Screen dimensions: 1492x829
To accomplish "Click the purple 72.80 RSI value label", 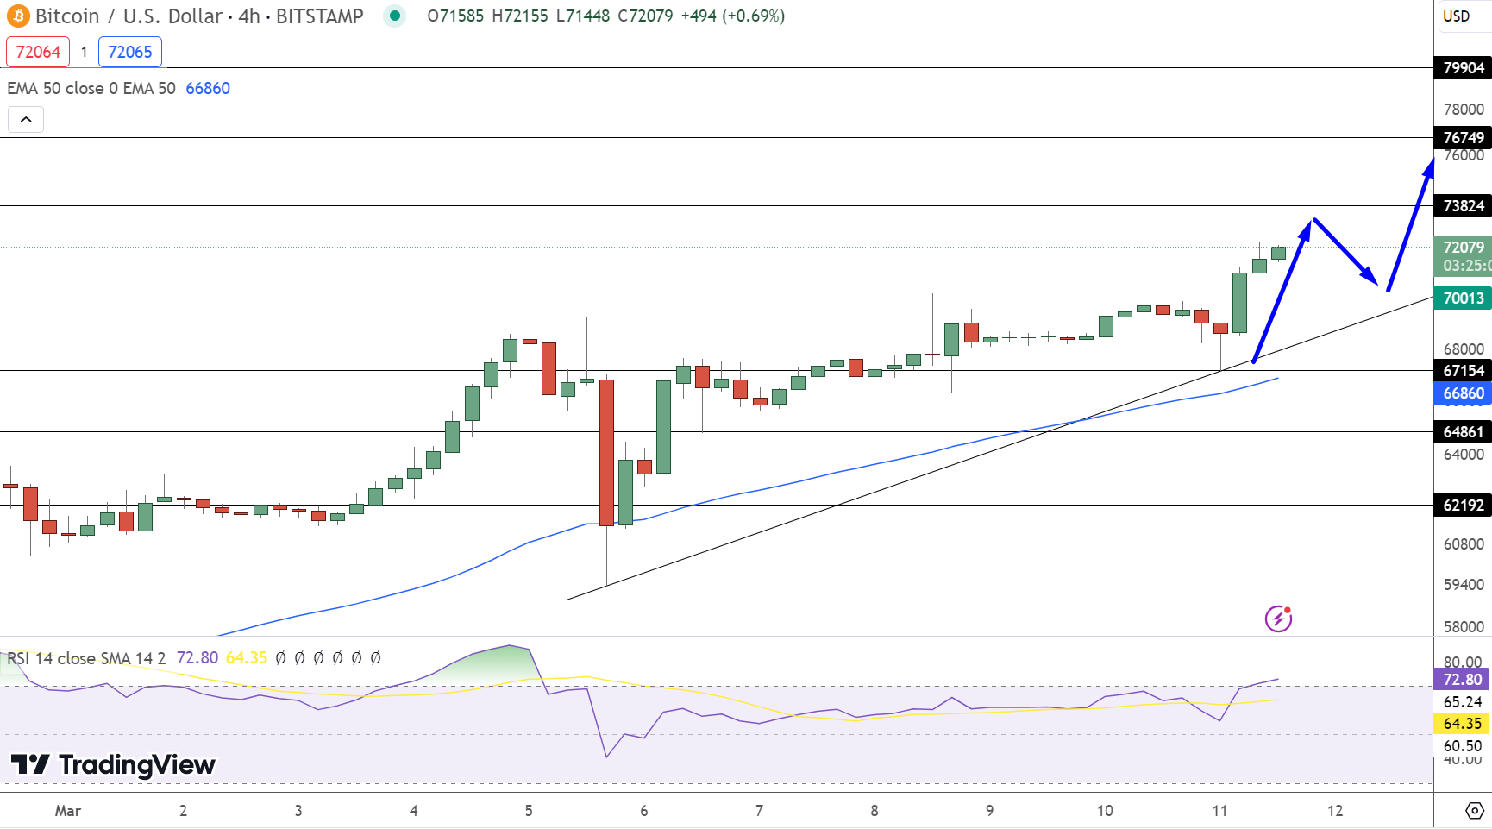I will (x=1461, y=681).
